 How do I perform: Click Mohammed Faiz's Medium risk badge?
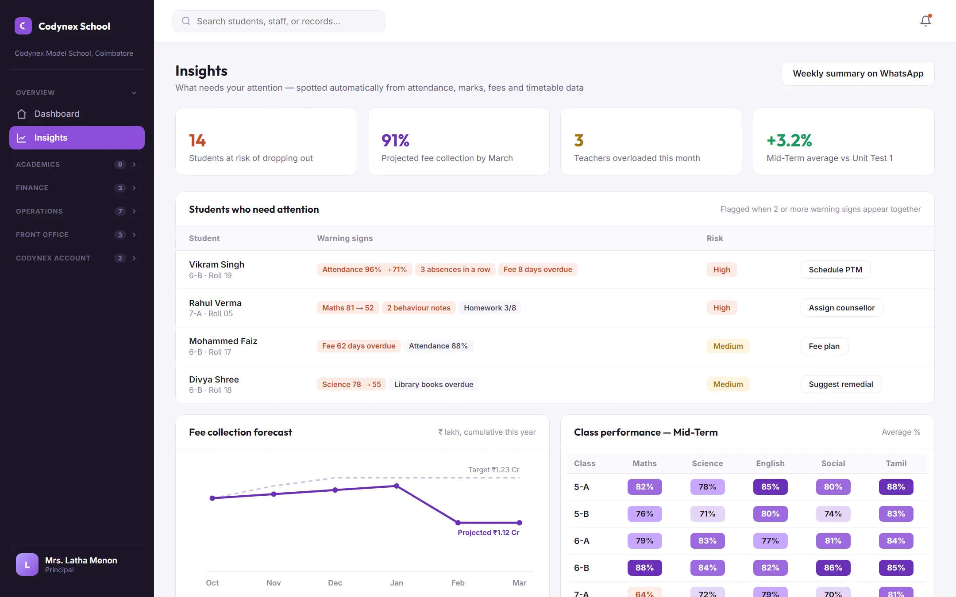pos(728,346)
